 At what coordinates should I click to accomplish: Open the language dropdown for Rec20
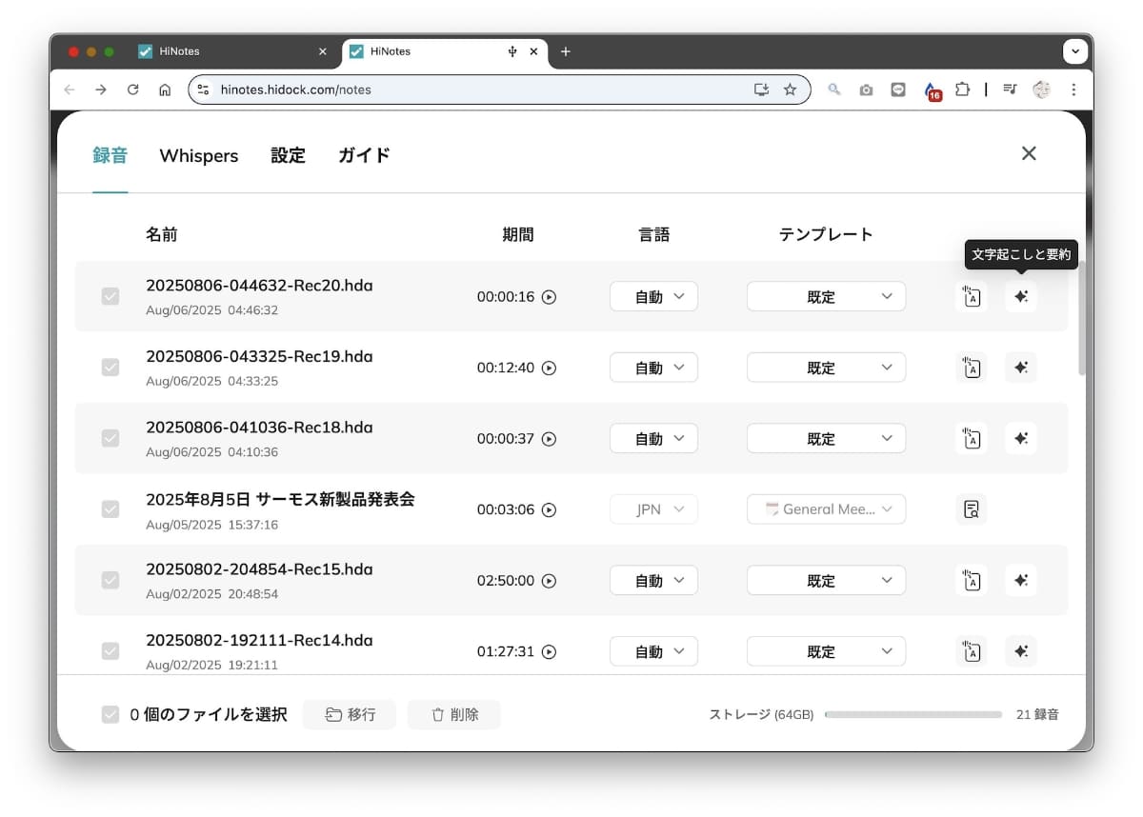pos(653,296)
